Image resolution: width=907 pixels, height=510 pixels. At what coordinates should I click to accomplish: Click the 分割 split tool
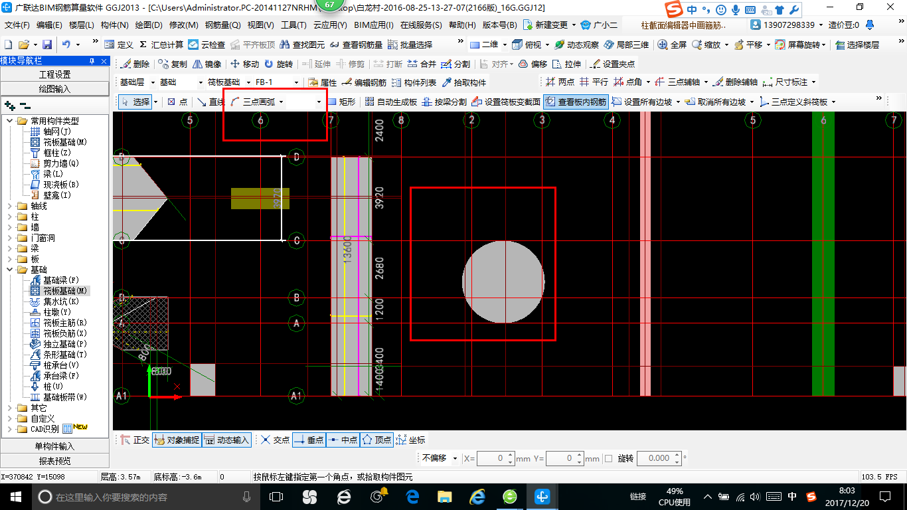click(x=455, y=64)
